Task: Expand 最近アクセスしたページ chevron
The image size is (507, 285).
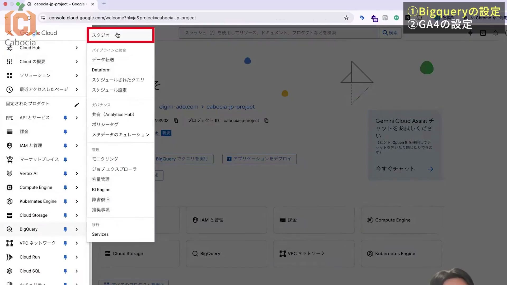Action: [x=77, y=89]
